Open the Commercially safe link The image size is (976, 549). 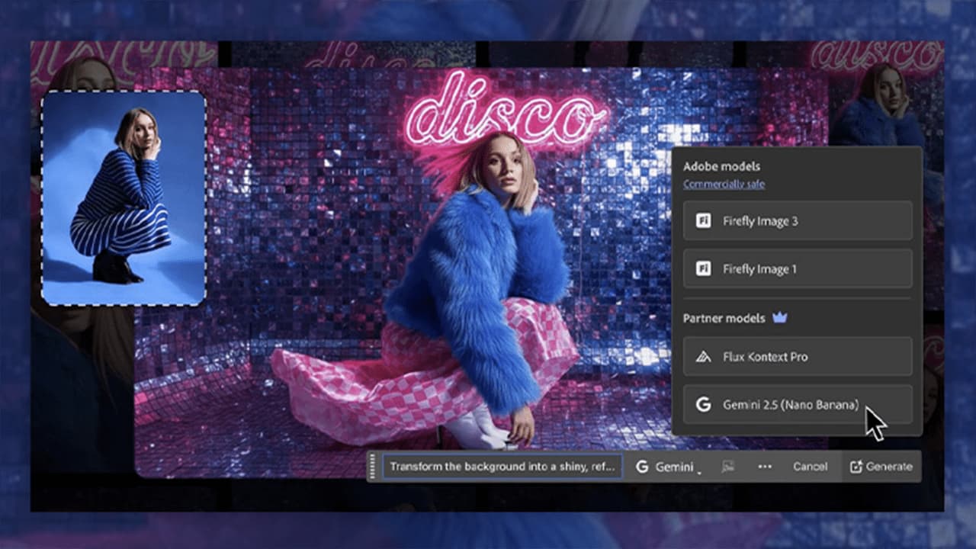pos(724,184)
